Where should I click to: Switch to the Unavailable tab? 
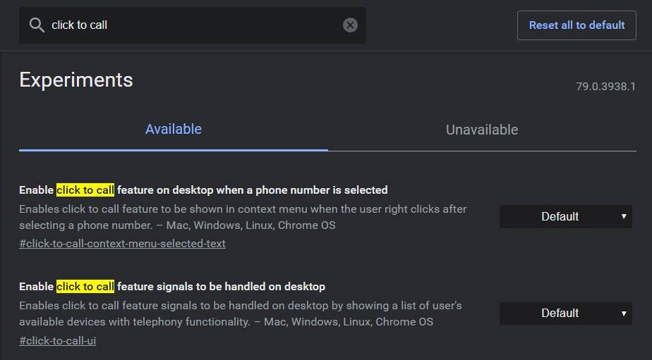(482, 130)
